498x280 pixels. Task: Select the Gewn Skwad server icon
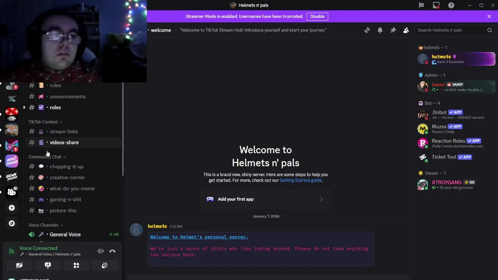click(x=12, y=176)
